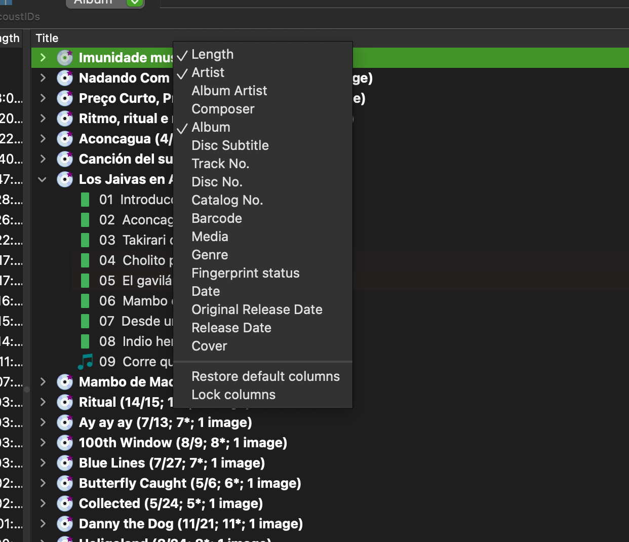Enable the Composer column from the menu

[x=223, y=109]
